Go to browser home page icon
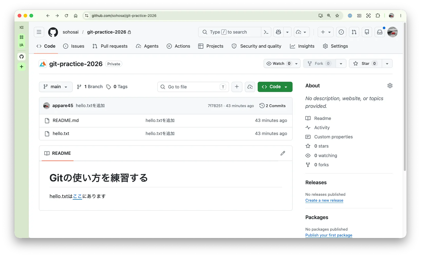The image size is (421, 257). (x=76, y=16)
